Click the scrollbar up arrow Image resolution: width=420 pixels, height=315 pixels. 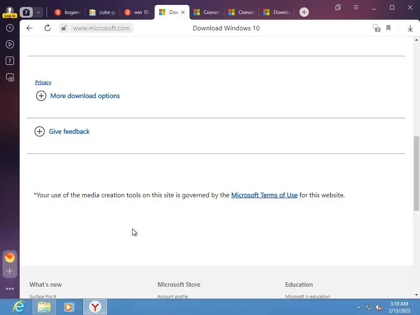point(416,40)
